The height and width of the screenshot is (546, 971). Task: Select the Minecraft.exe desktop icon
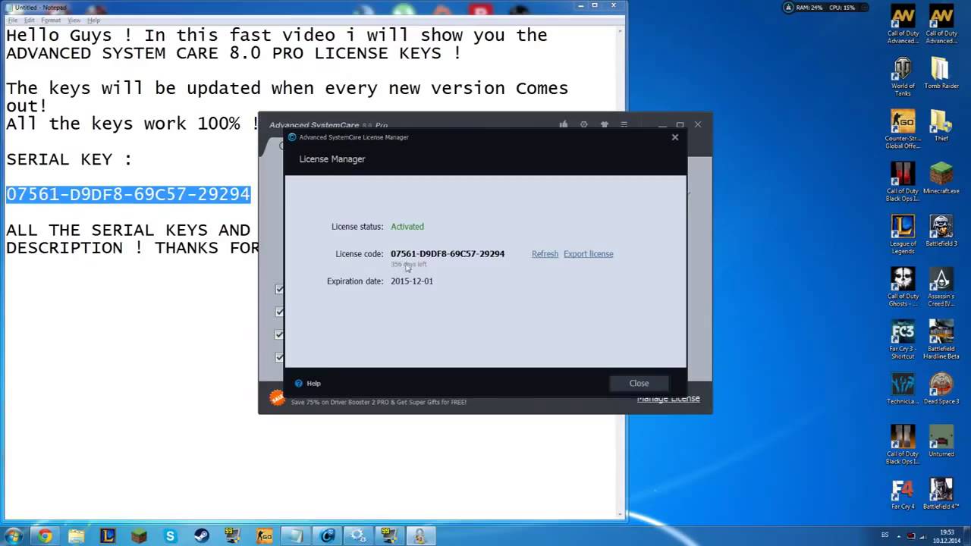pos(941,177)
